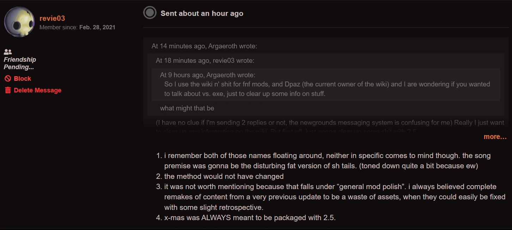Click list item two about the method
Screen dimensions: 512x230
coord(224,176)
